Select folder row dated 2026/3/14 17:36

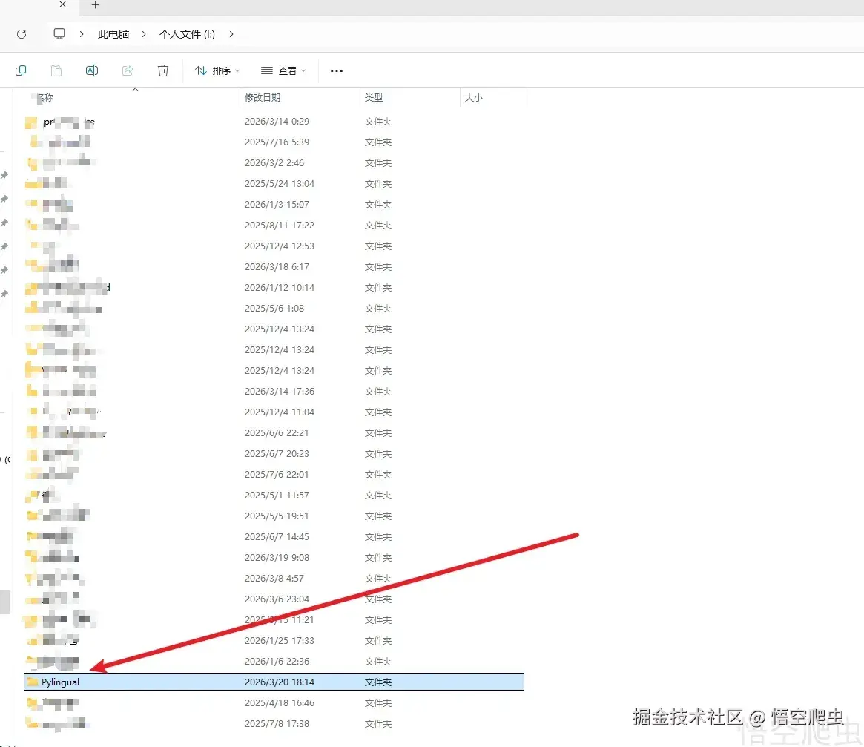point(274,392)
